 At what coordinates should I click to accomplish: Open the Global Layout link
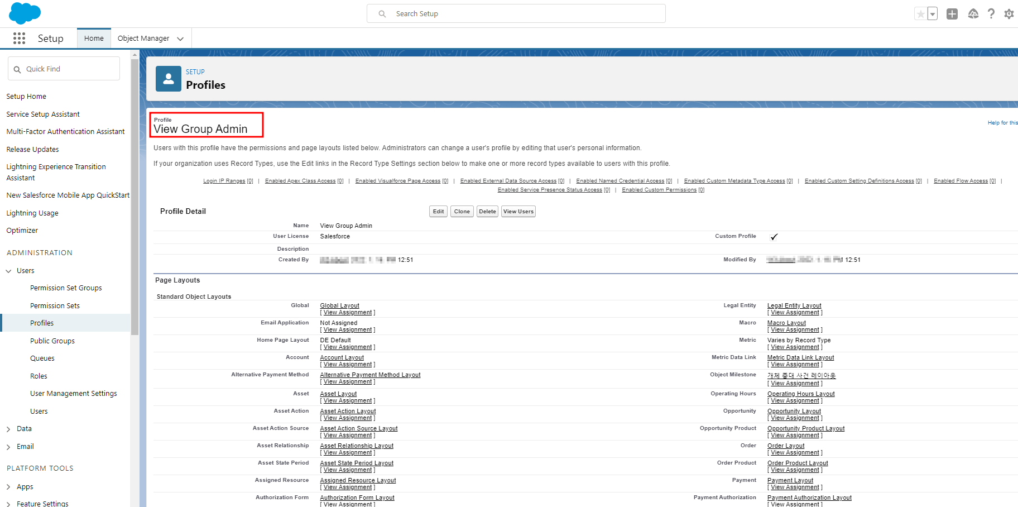click(x=339, y=305)
